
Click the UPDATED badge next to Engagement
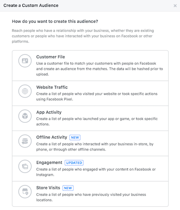click(x=74, y=163)
